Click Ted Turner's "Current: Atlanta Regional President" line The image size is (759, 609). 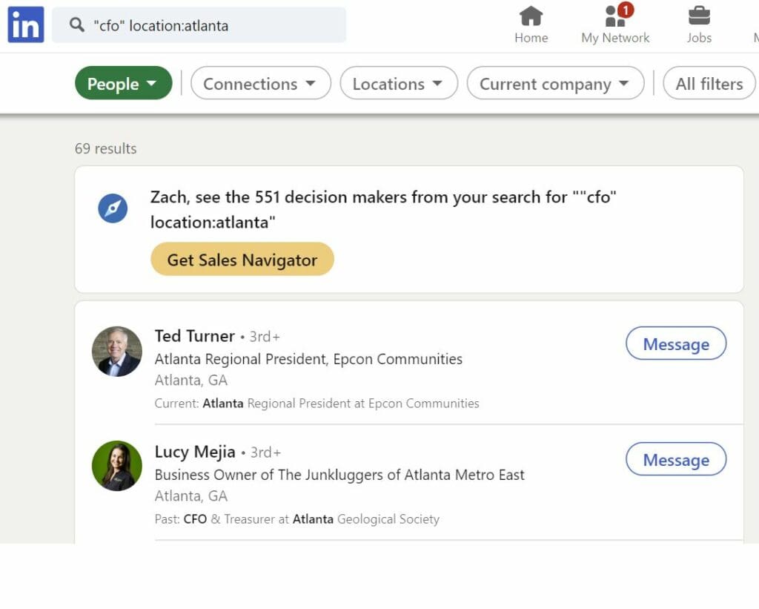(x=316, y=403)
